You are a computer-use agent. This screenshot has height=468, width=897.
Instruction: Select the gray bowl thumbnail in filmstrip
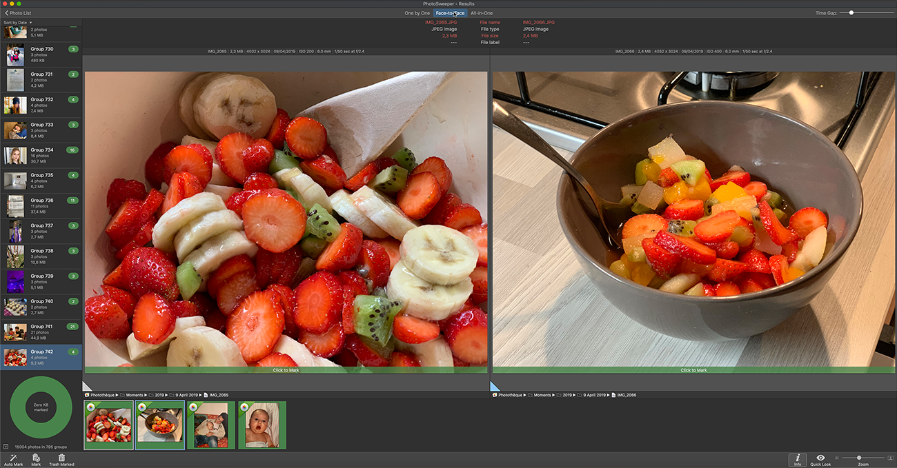[x=160, y=425]
